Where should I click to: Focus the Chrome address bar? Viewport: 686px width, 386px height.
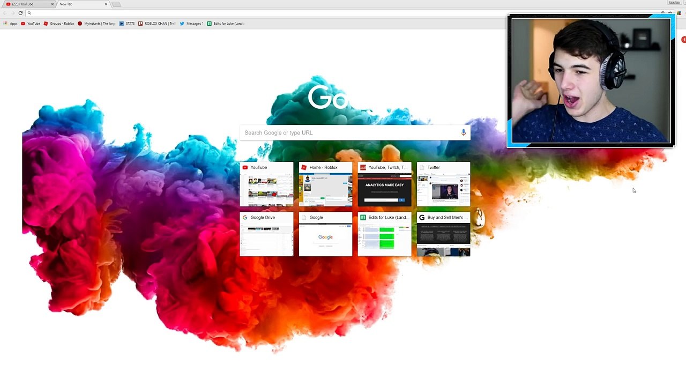tap(343, 13)
